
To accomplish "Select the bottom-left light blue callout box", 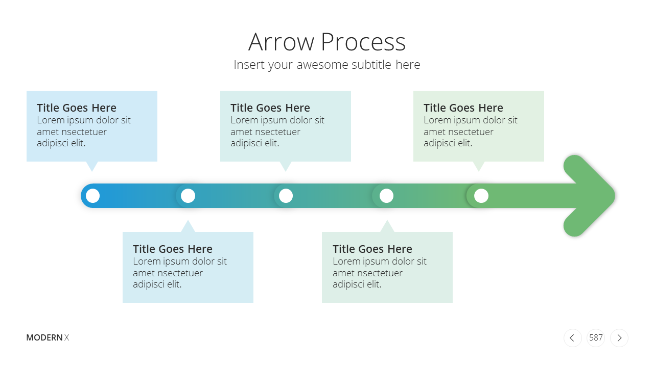I will [x=188, y=267].
